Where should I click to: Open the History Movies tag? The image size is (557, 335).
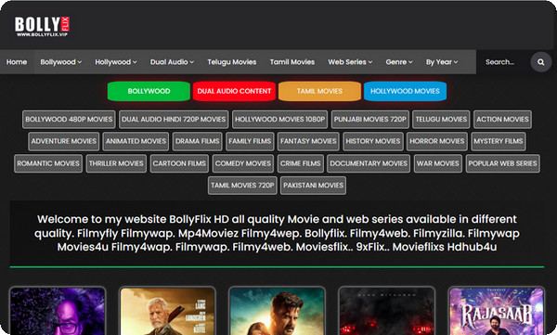tap(373, 141)
